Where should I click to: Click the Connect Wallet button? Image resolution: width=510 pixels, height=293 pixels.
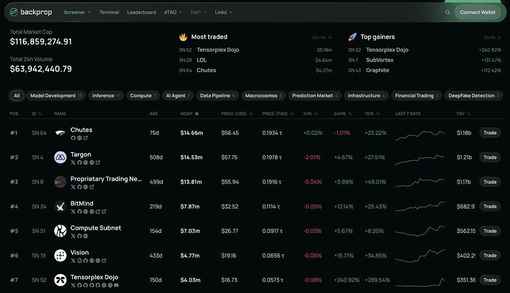pyautogui.click(x=478, y=12)
